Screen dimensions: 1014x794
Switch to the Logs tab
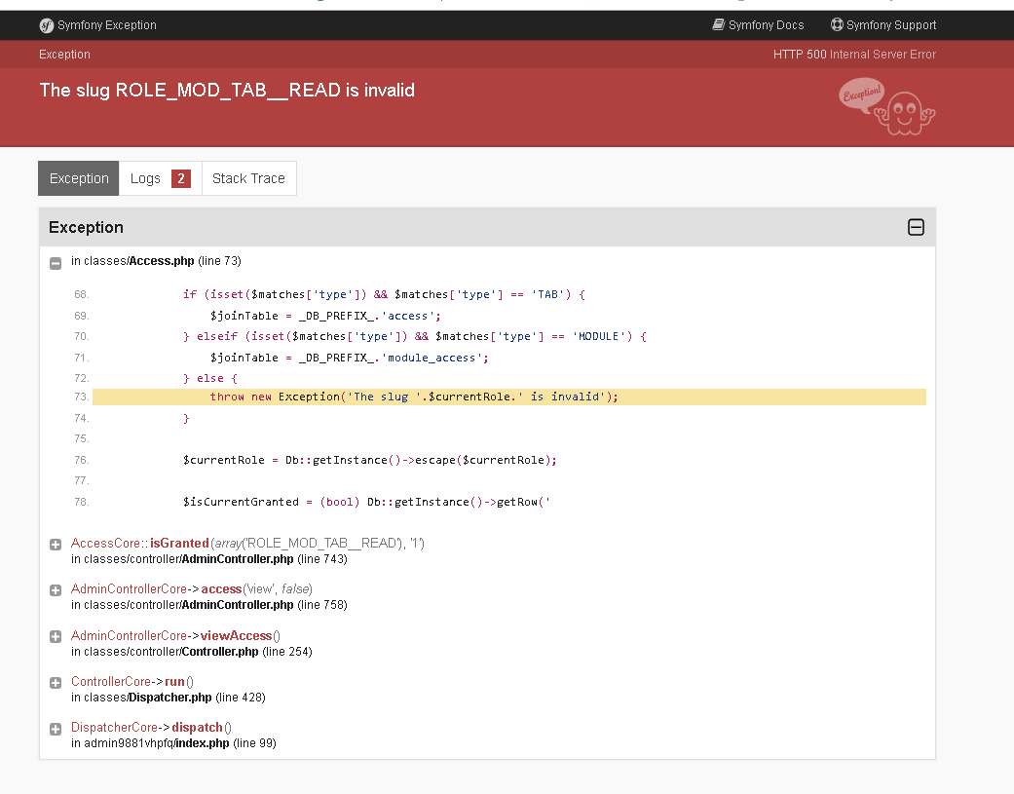pyautogui.click(x=161, y=178)
